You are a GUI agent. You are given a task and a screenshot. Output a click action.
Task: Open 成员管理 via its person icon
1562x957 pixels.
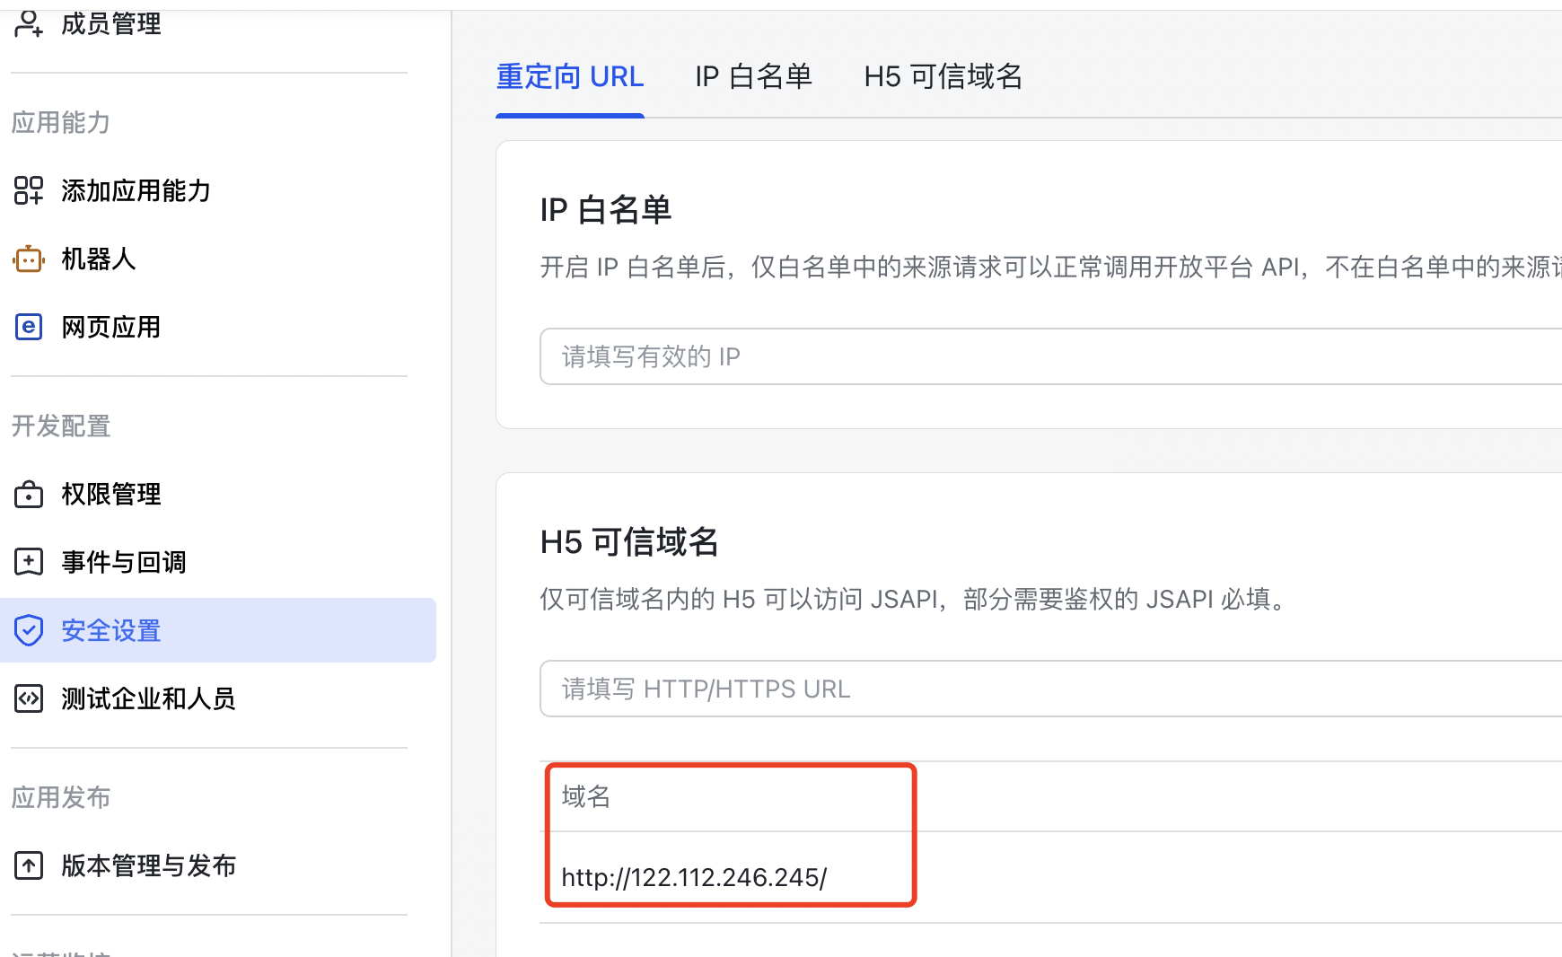28,22
